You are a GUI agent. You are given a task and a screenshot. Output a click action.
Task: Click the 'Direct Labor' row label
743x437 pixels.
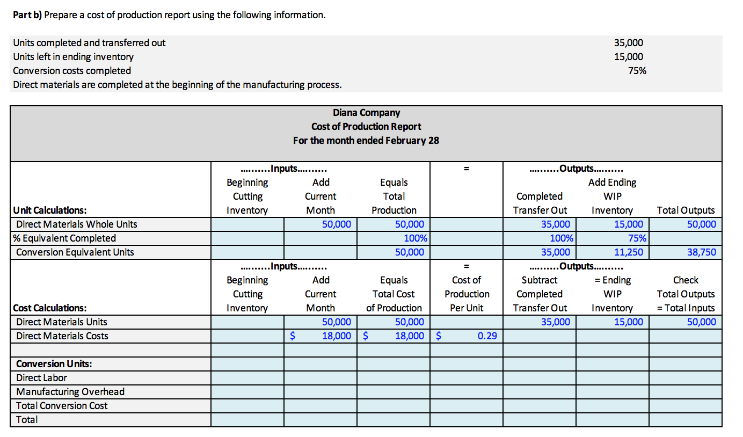pos(41,378)
